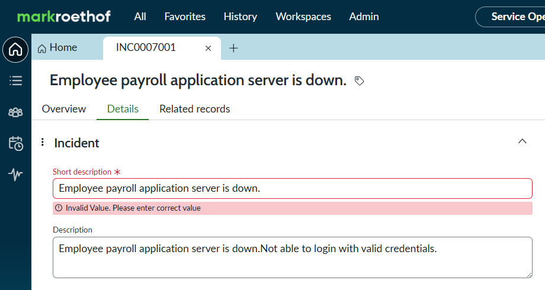Click the tag icon beside the title

click(359, 81)
